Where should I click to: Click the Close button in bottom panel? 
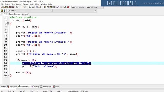[x=56, y=87]
